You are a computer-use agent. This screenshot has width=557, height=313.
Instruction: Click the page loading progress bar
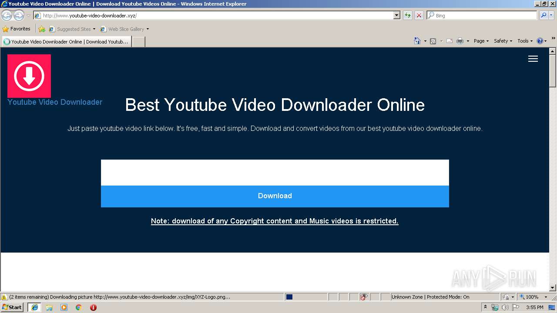[306, 297]
